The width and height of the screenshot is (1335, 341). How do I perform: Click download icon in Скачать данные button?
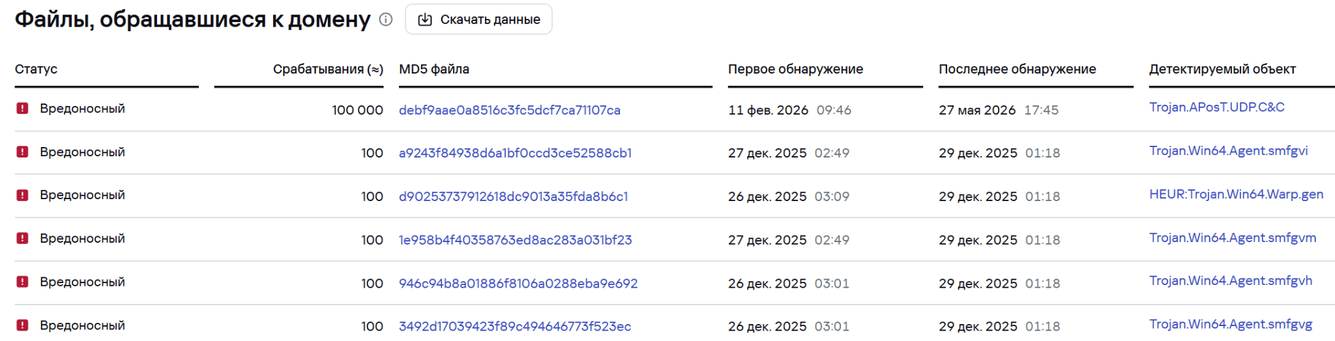[425, 20]
